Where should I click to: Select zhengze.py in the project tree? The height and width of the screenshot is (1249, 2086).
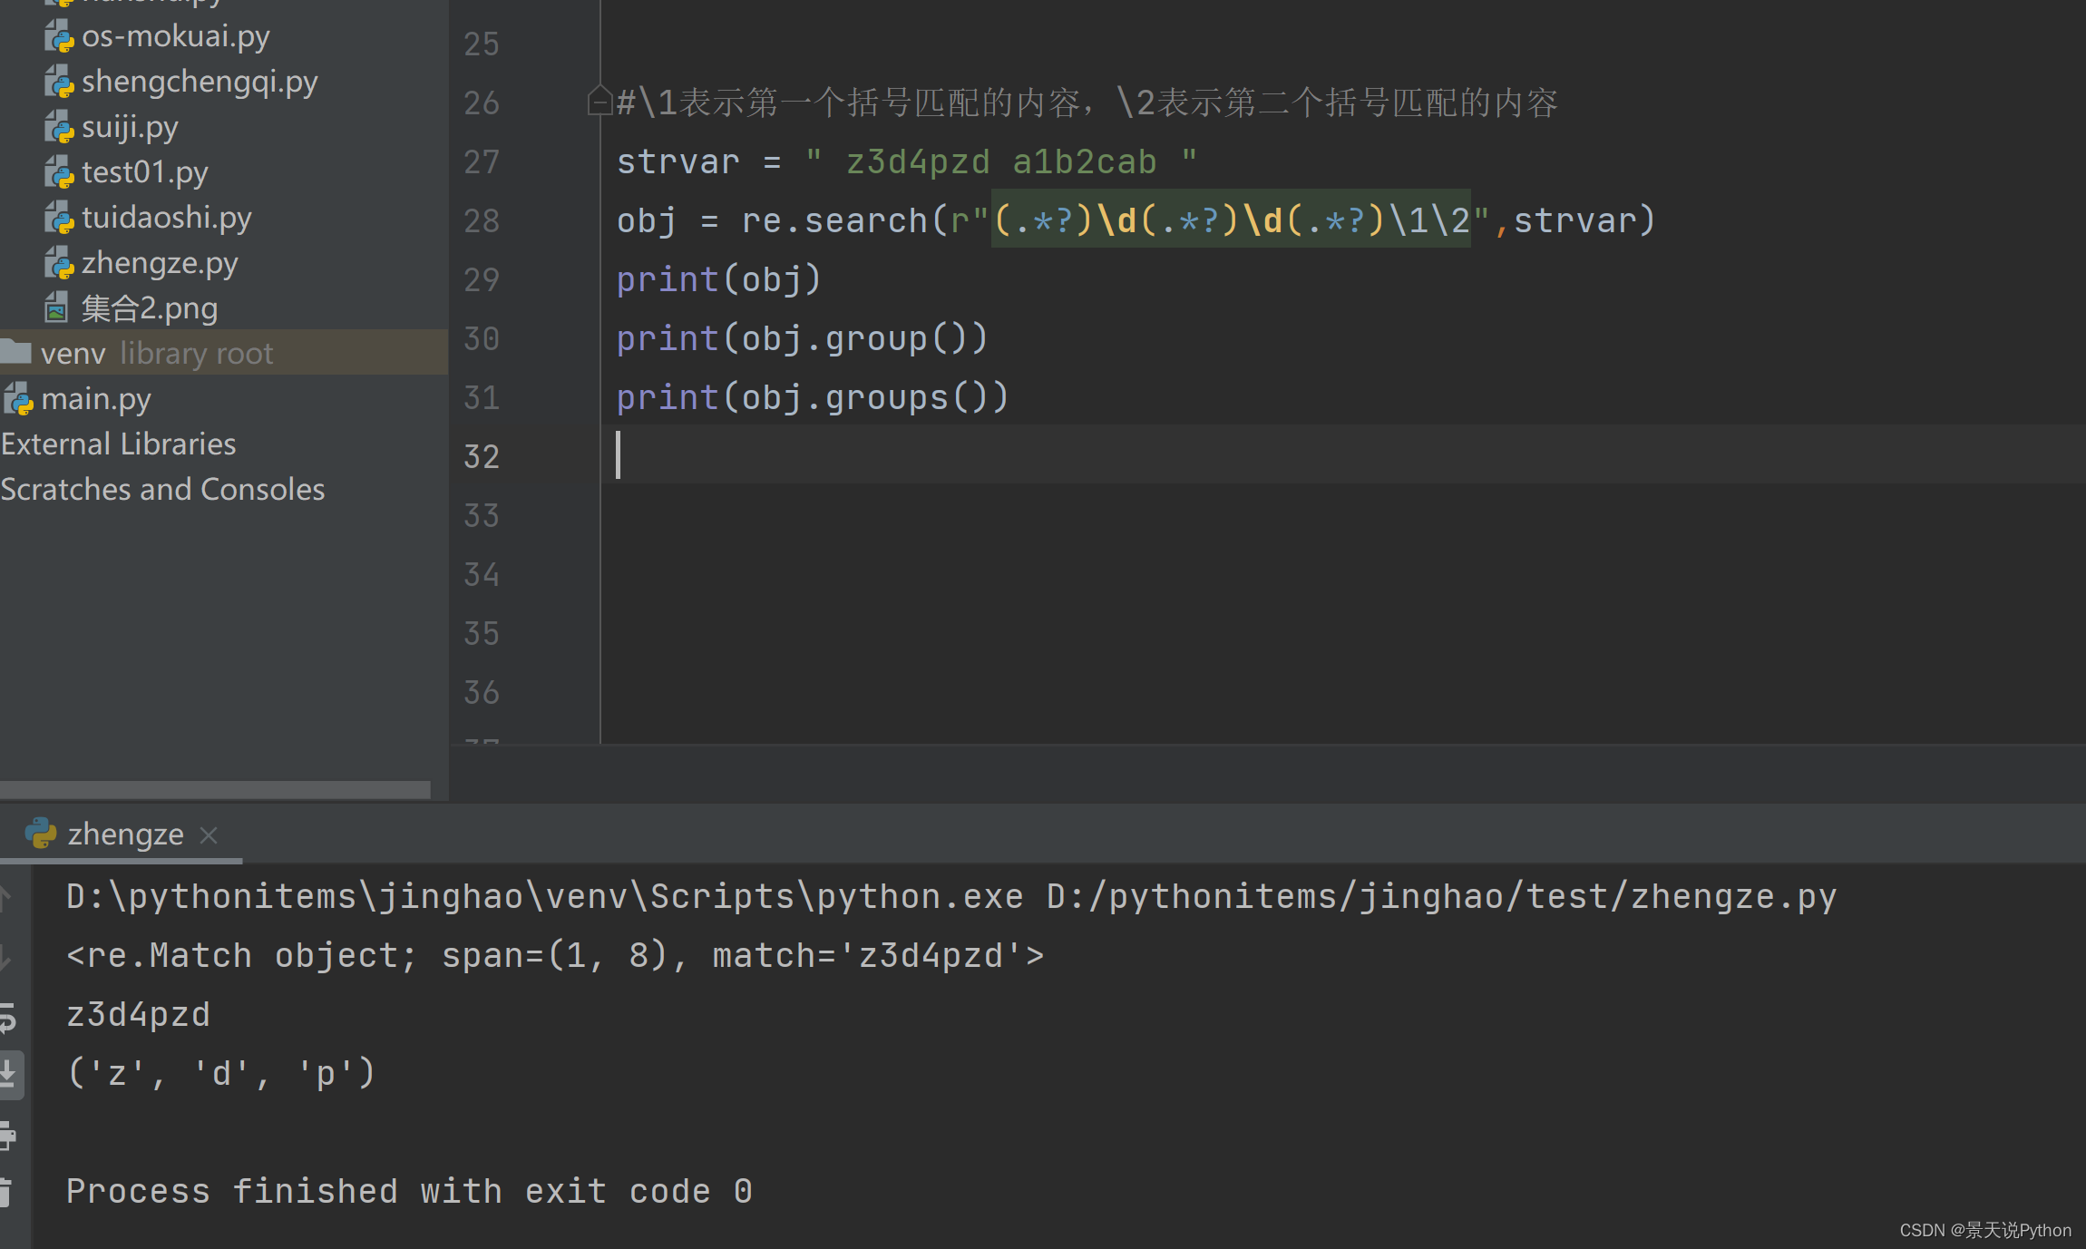(160, 263)
